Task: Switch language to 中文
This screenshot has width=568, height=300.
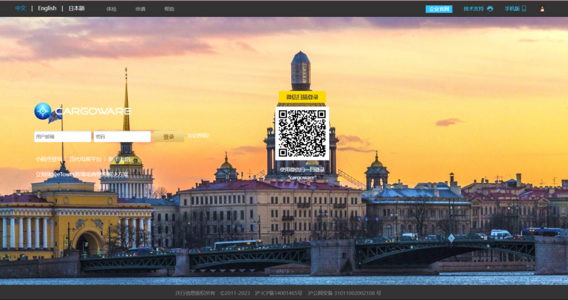Action: tap(21, 8)
